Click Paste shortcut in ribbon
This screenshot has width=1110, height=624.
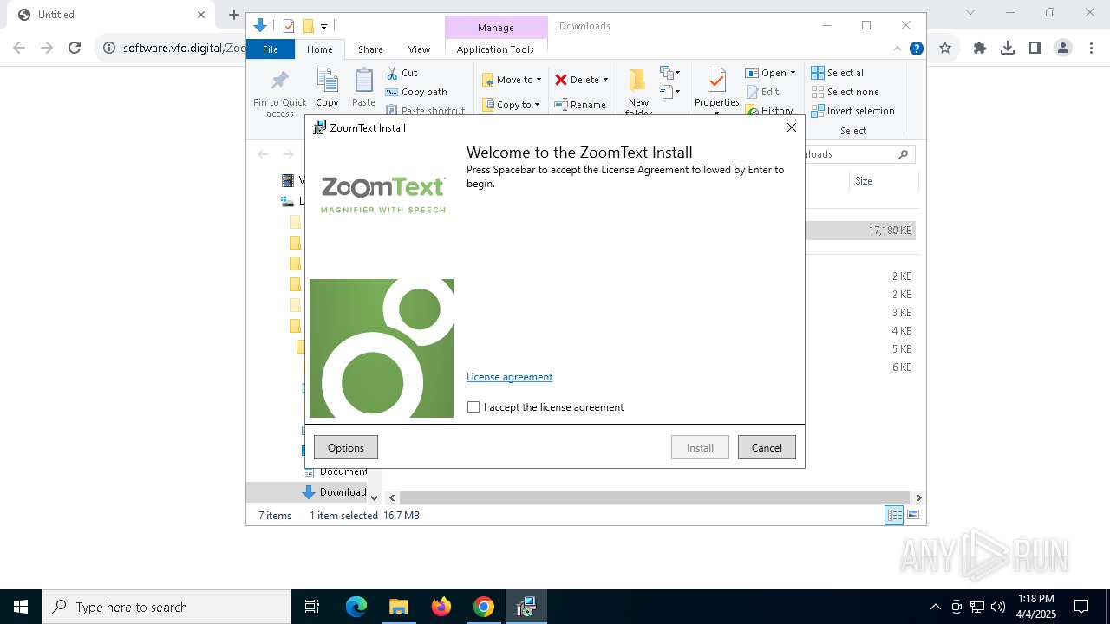pos(425,110)
